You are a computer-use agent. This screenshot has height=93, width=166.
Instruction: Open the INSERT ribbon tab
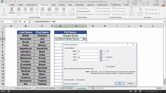[x=20, y=5]
